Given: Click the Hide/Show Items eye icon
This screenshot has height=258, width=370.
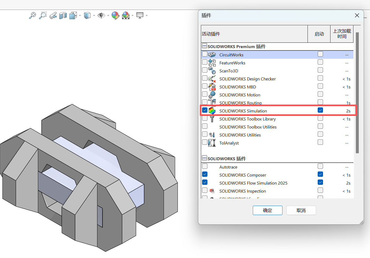Looking at the screenshot, I should tap(101, 15).
